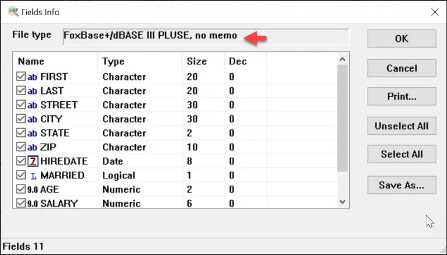Image resolution: width=447 pixels, height=255 pixels.
Task: Click size value 8 for HIREDATE
Action: tap(189, 161)
